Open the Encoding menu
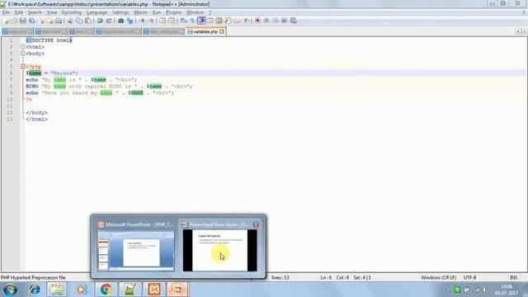The height and width of the screenshot is (297, 528). pos(72,12)
